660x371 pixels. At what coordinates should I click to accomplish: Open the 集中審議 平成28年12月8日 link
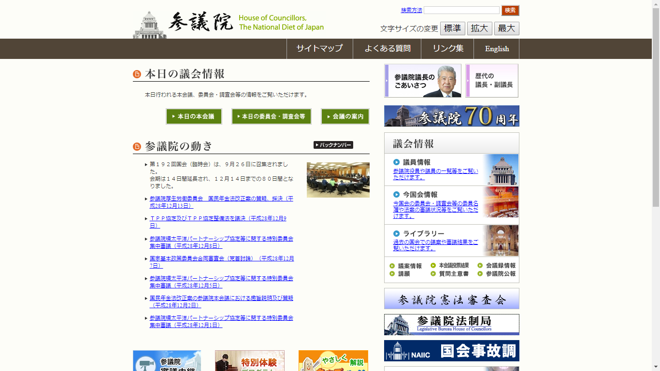tap(221, 242)
